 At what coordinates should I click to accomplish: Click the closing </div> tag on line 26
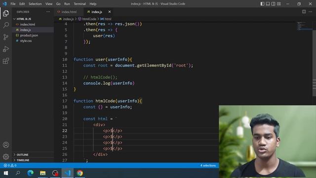pyautogui.click(x=100, y=154)
